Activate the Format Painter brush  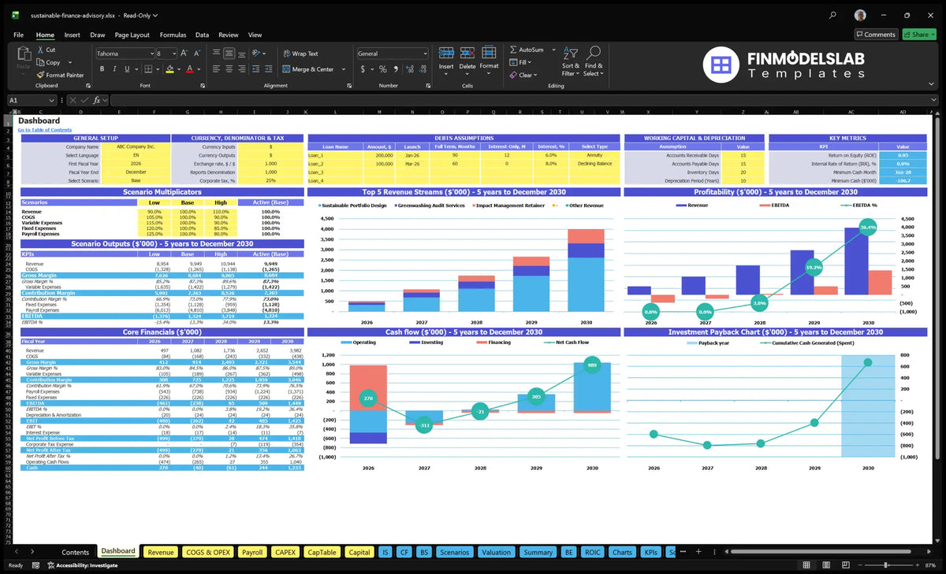click(40, 75)
